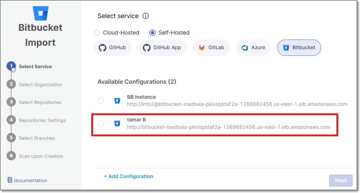The height and width of the screenshot is (193, 360).
Task: Pick GitLab as the service
Action: [211, 48]
